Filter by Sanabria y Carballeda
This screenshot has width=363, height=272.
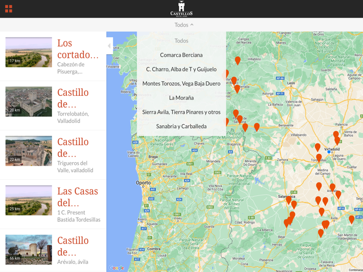coord(181,126)
